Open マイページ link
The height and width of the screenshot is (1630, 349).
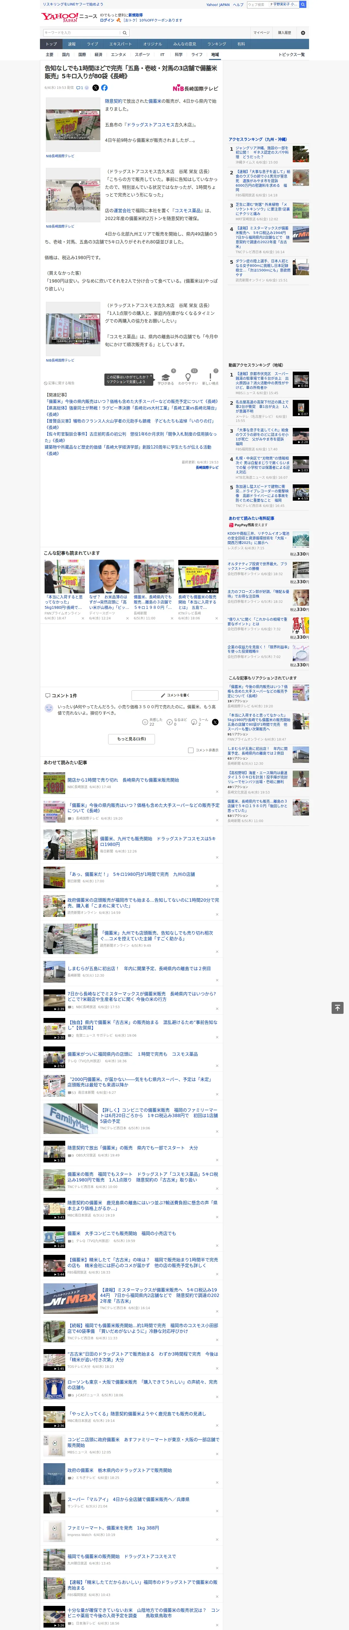(261, 33)
